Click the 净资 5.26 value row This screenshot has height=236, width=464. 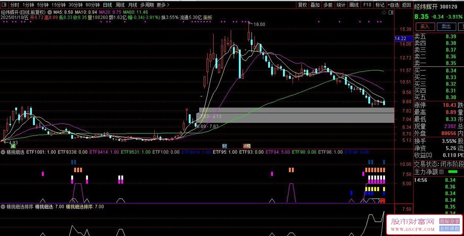tap(435, 148)
